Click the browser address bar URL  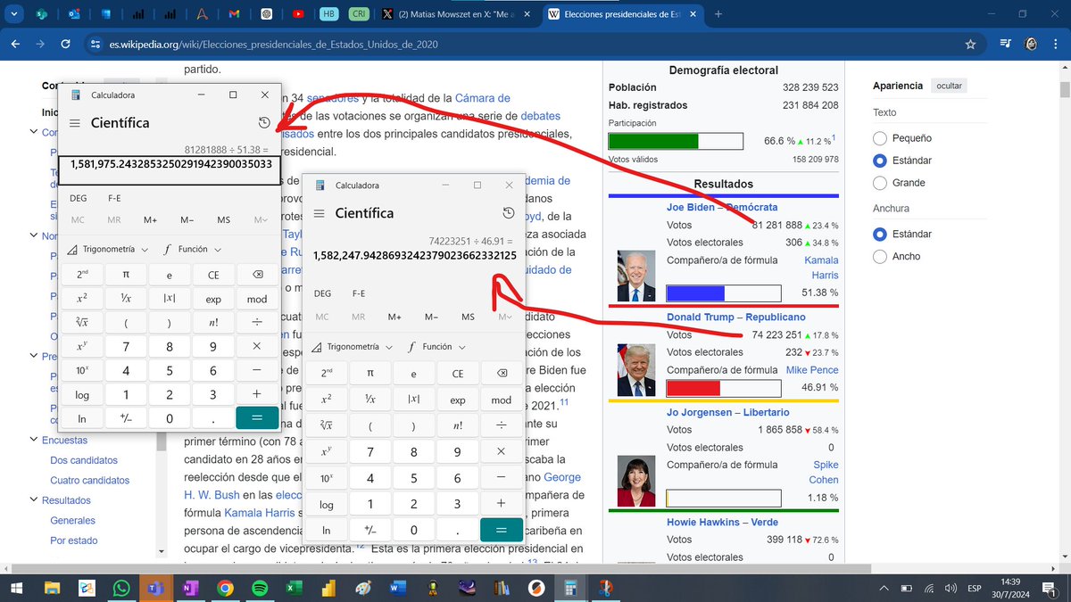pos(276,44)
